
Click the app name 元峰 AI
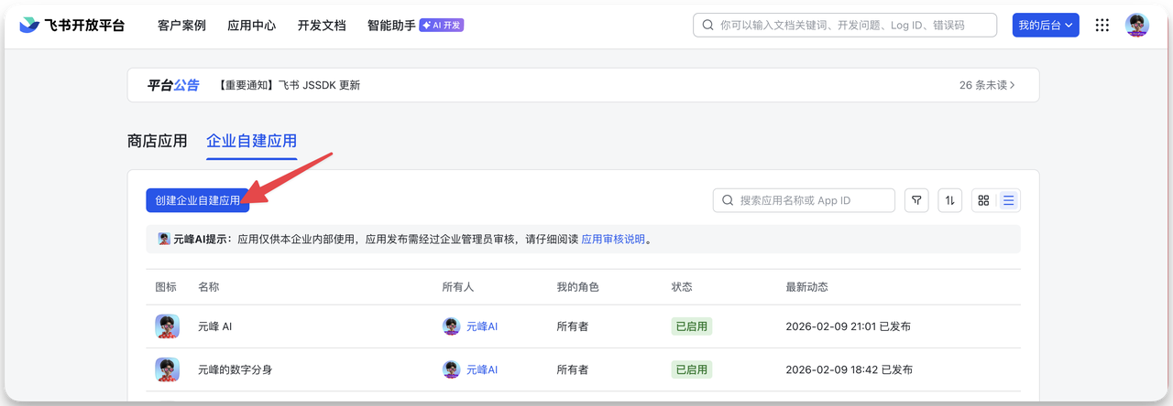point(215,326)
